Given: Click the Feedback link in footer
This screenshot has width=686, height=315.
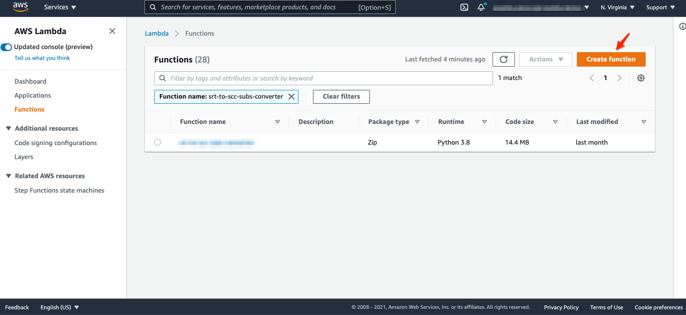Looking at the screenshot, I should pyautogui.click(x=17, y=307).
